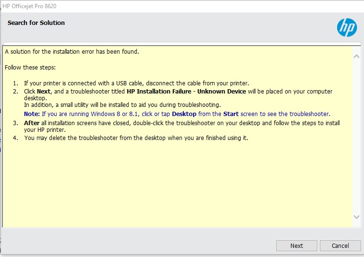Click the scrollbar up arrow
Screen dimensions: 364x257
pos(356,56)
